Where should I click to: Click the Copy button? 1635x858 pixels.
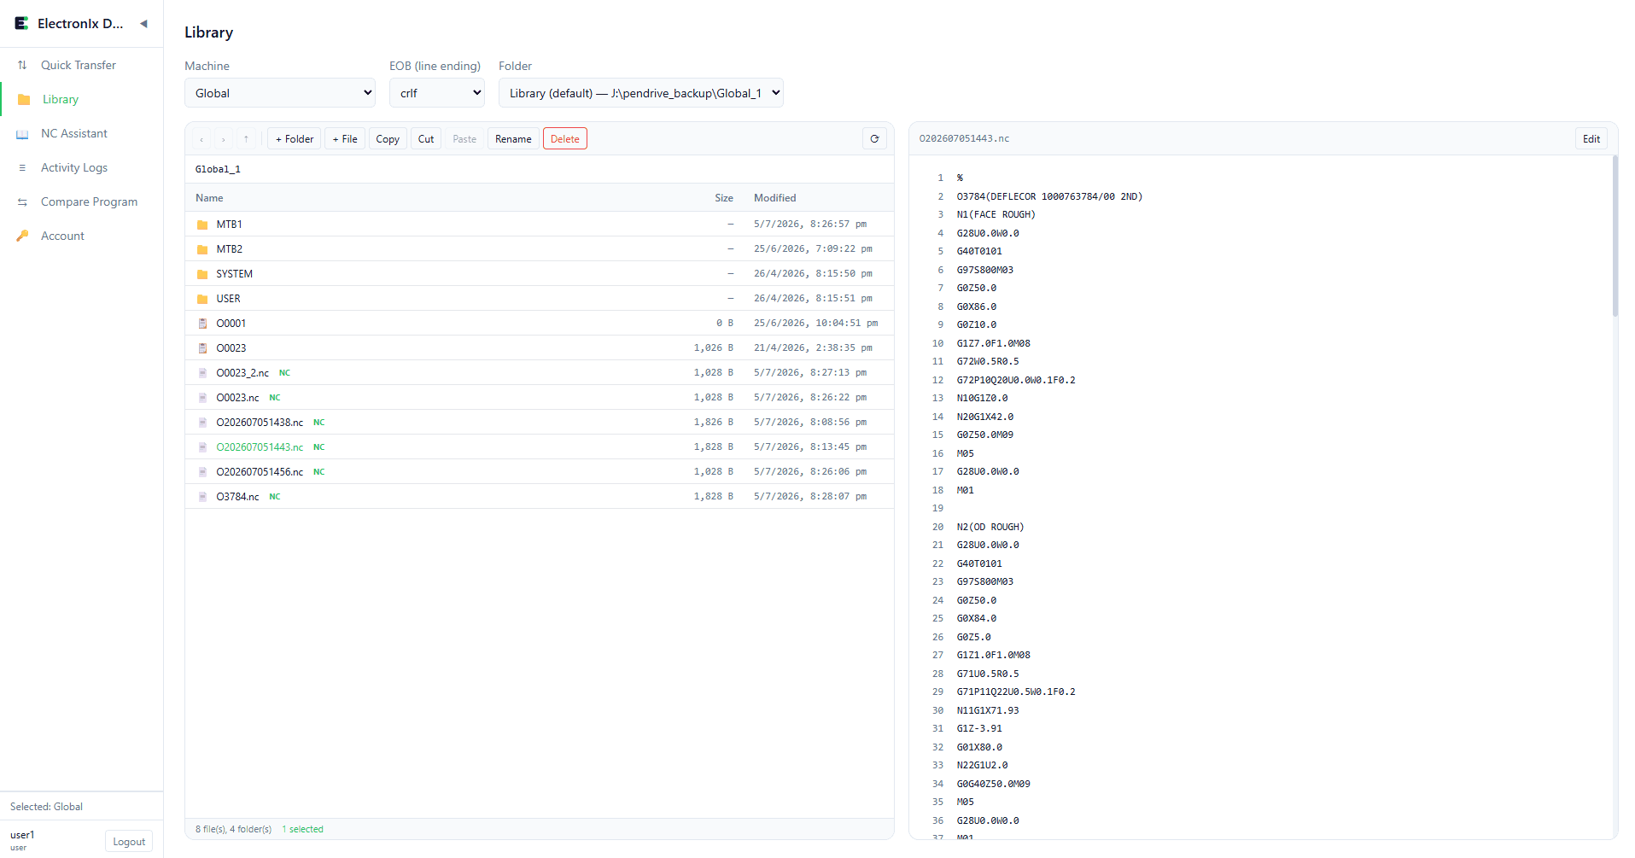coord(388,139)
